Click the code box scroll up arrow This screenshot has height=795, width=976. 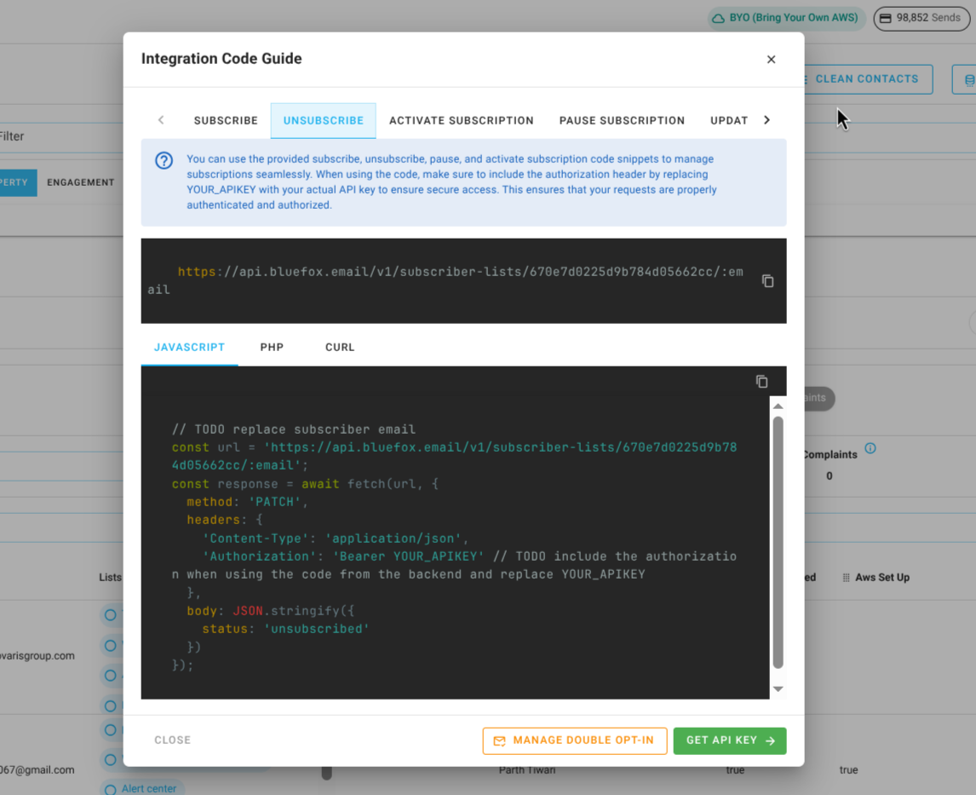[x=778, y=406]
